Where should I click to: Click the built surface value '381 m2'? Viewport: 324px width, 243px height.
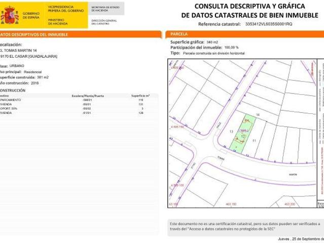tap(43, 77)
